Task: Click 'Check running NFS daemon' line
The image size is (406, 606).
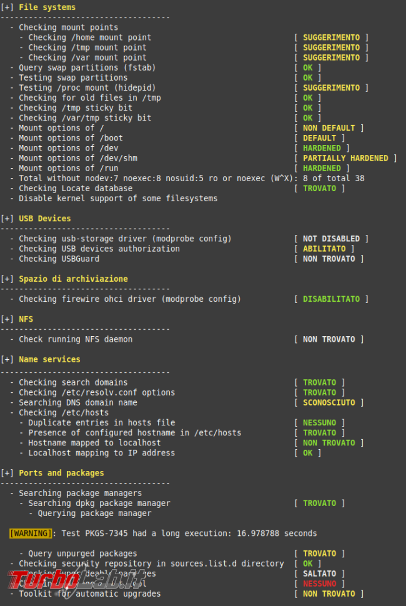Action: 76,339
